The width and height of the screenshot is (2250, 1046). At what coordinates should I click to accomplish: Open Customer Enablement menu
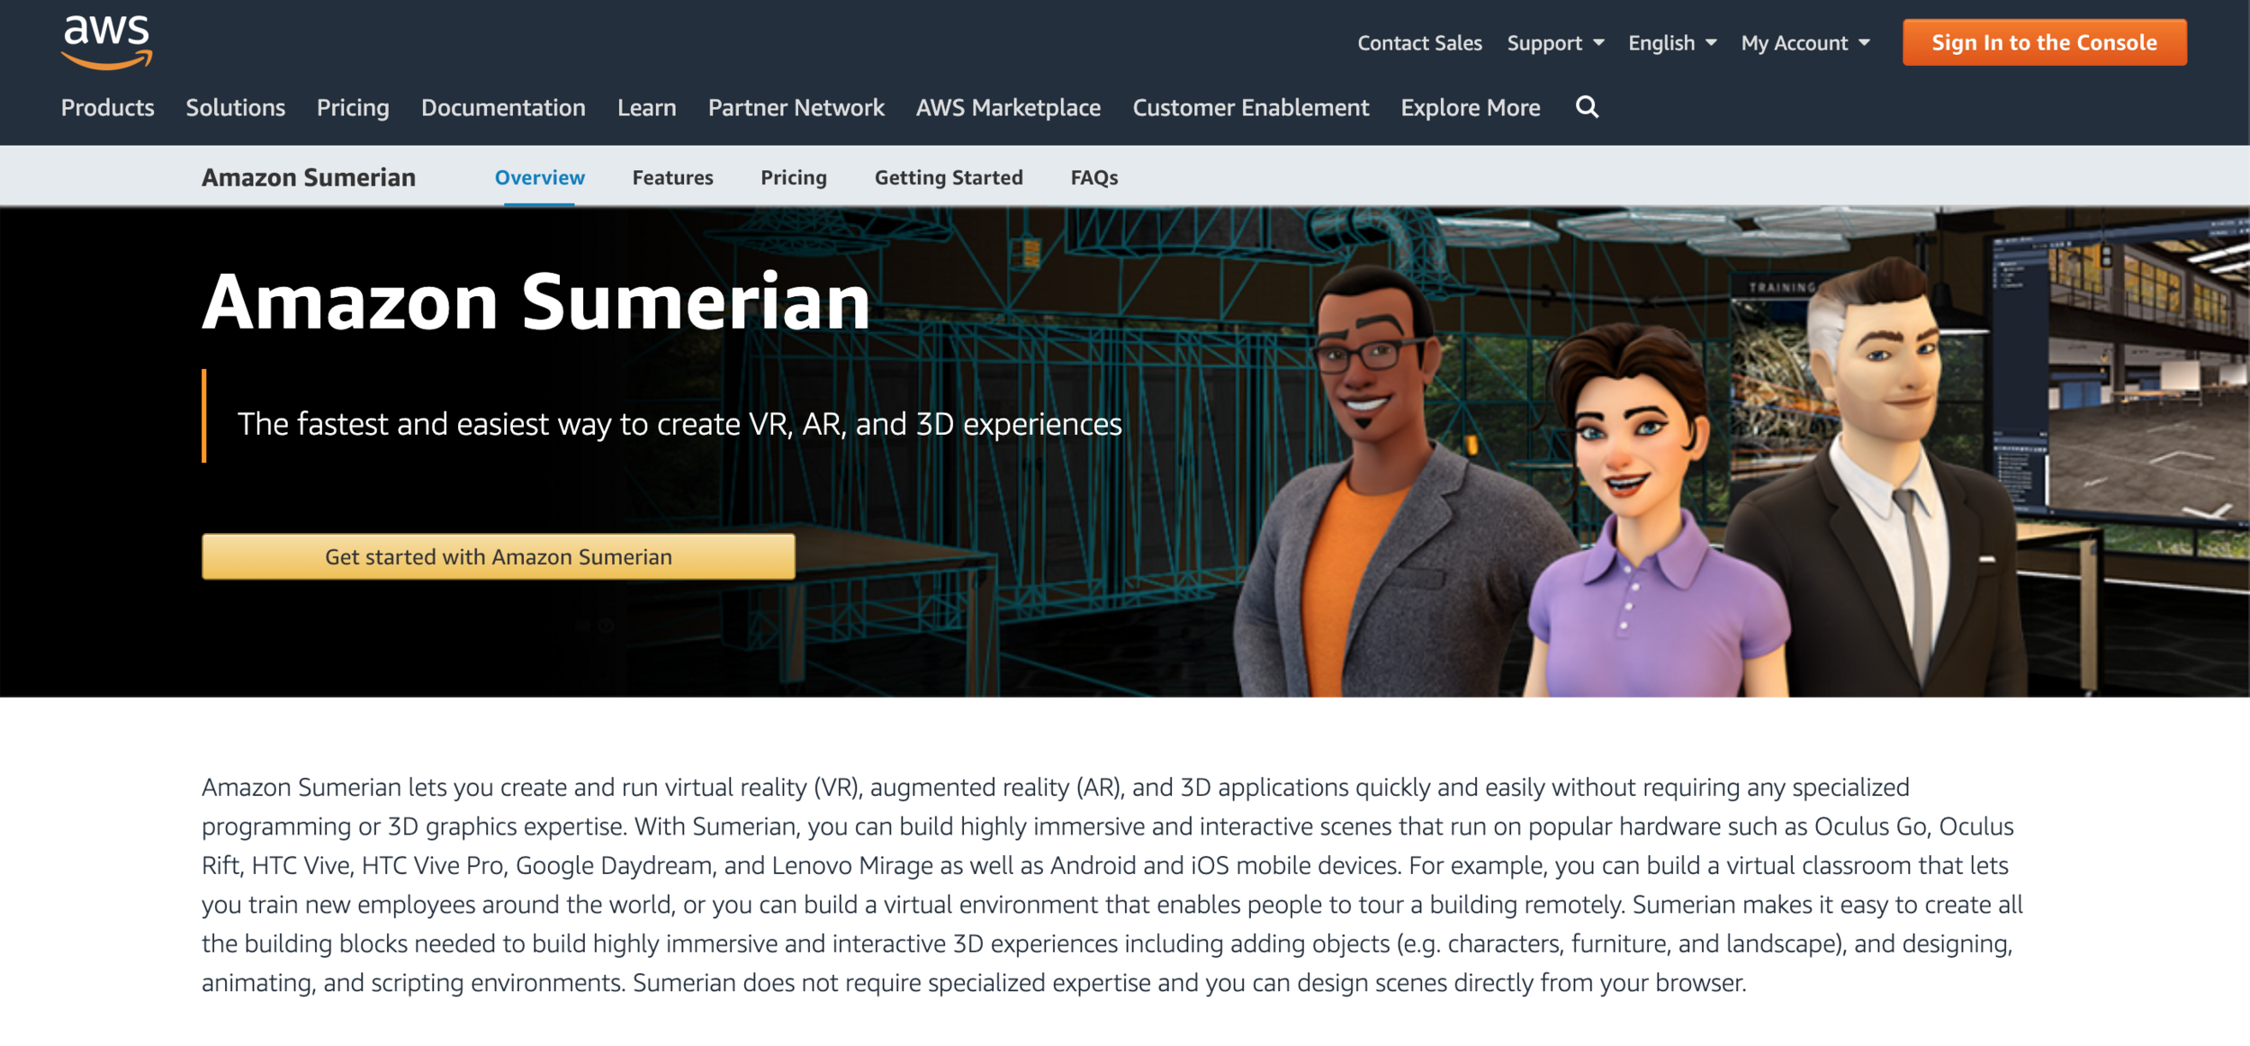pos(1250,108)
